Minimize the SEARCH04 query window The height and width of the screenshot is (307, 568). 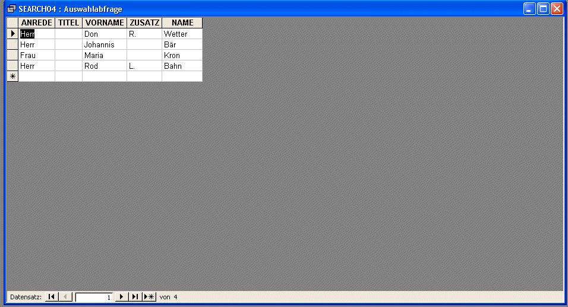pos(529,9)
